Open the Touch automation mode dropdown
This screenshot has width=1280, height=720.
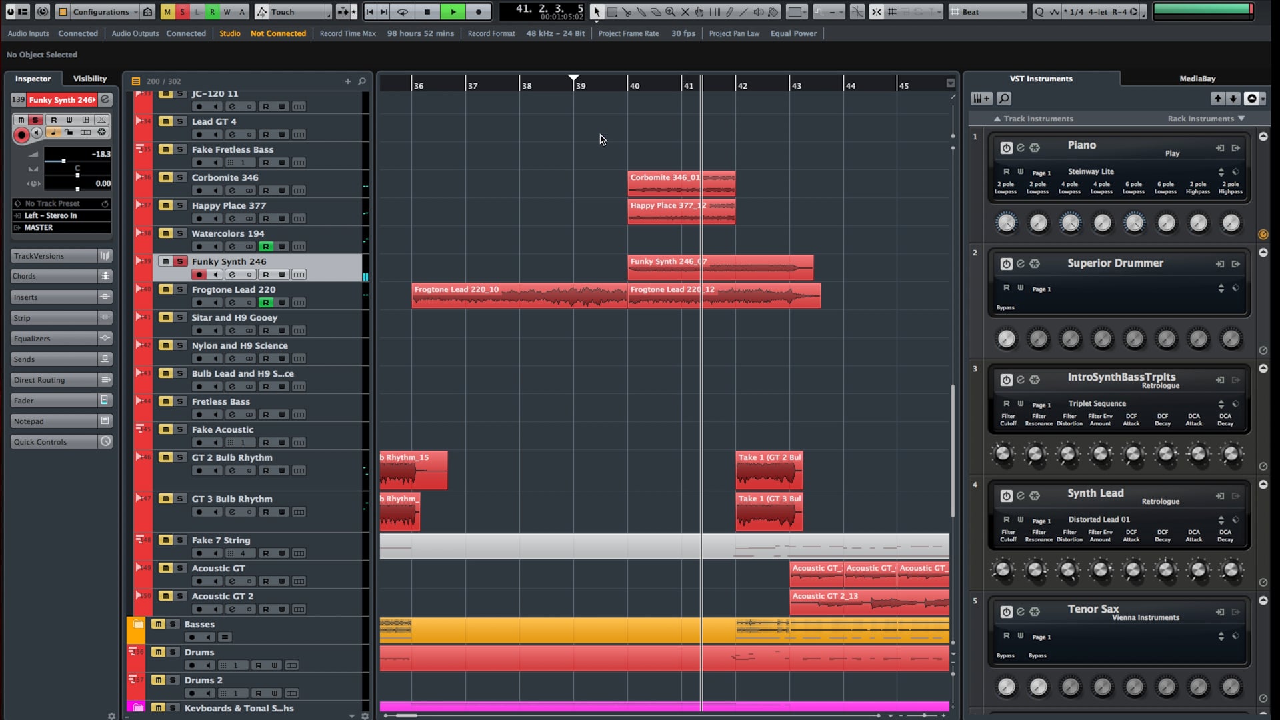point(293,12)
